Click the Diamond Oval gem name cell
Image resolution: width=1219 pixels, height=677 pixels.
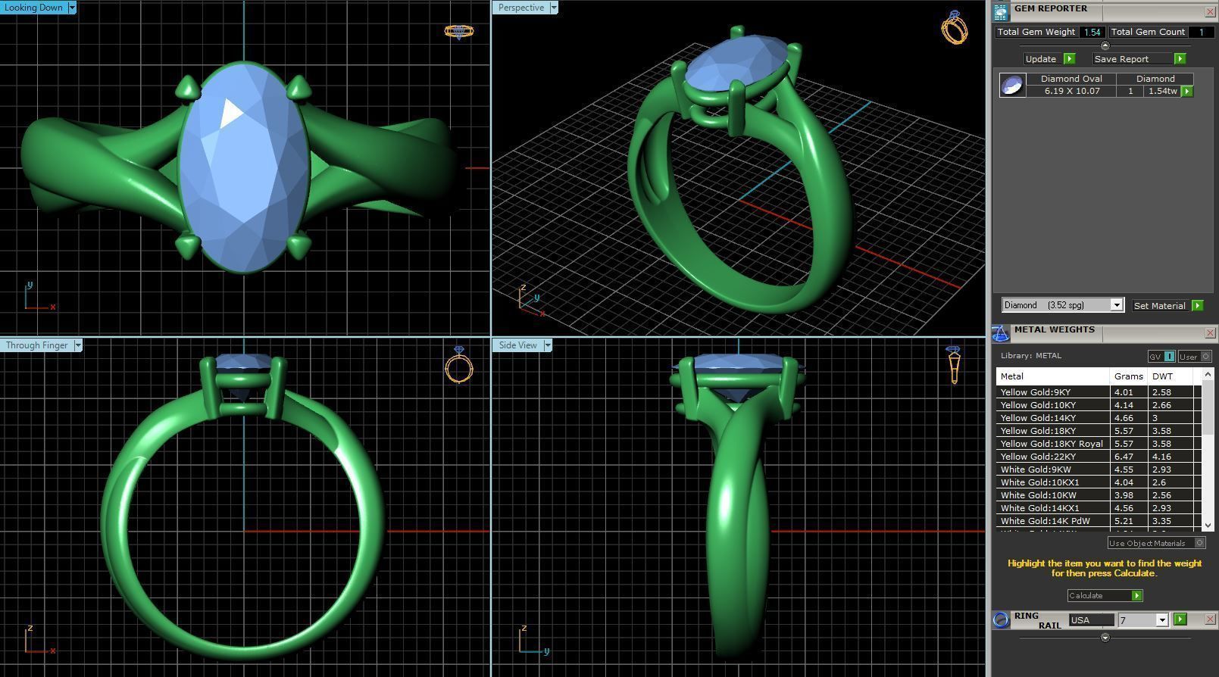tap(1071, 79)
